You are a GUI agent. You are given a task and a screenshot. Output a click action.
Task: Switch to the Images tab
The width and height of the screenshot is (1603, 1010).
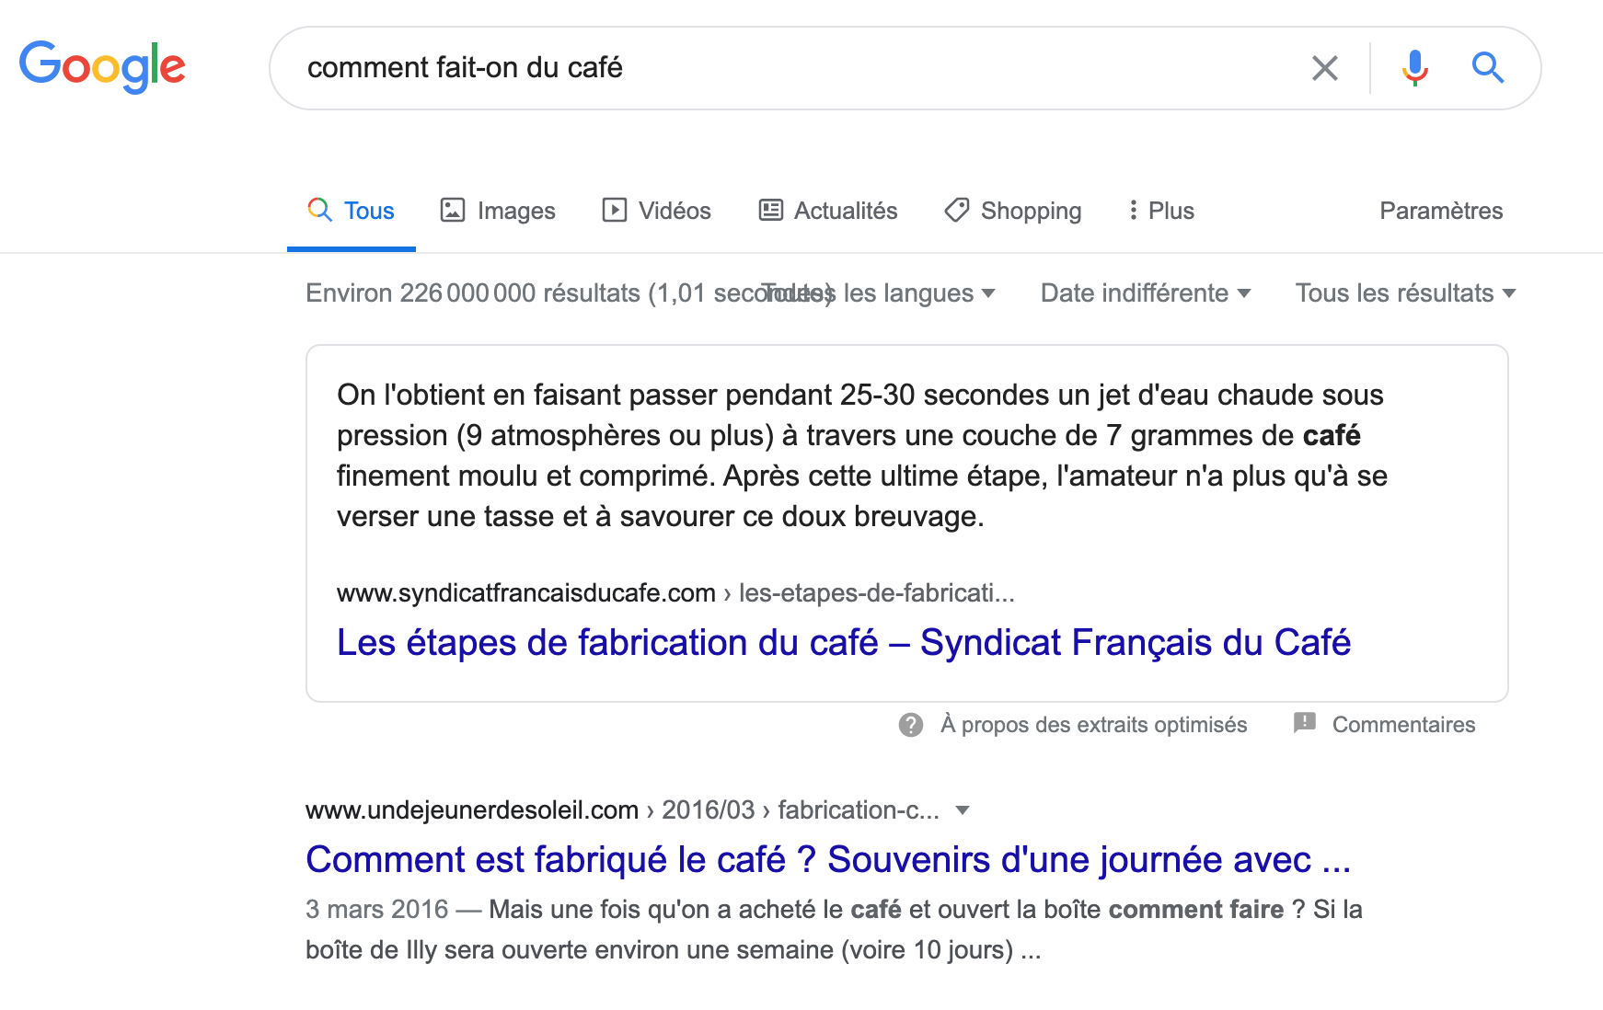[x=513, y=210]
